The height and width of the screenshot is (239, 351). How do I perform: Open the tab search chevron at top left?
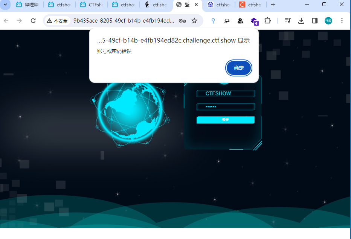(x=5, y=5)
